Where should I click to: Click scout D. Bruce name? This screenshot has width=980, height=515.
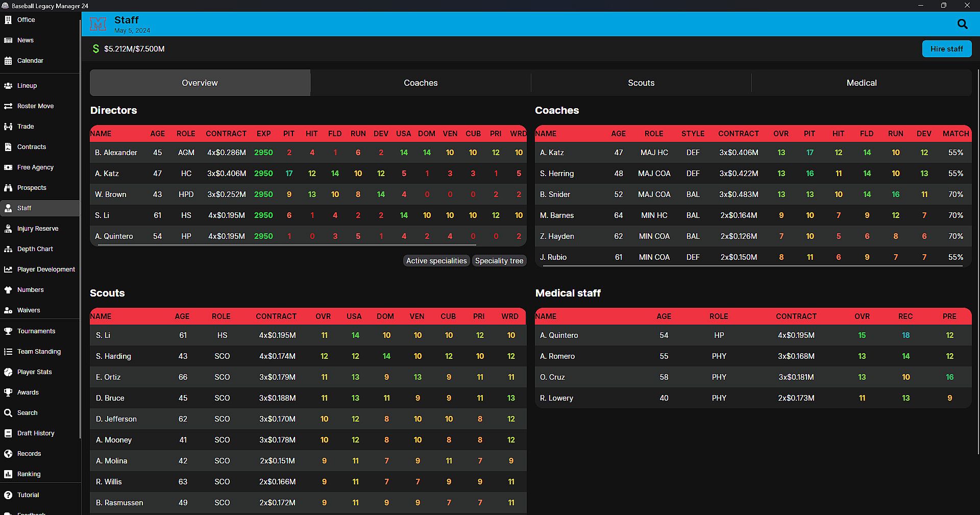click(110, 398)
